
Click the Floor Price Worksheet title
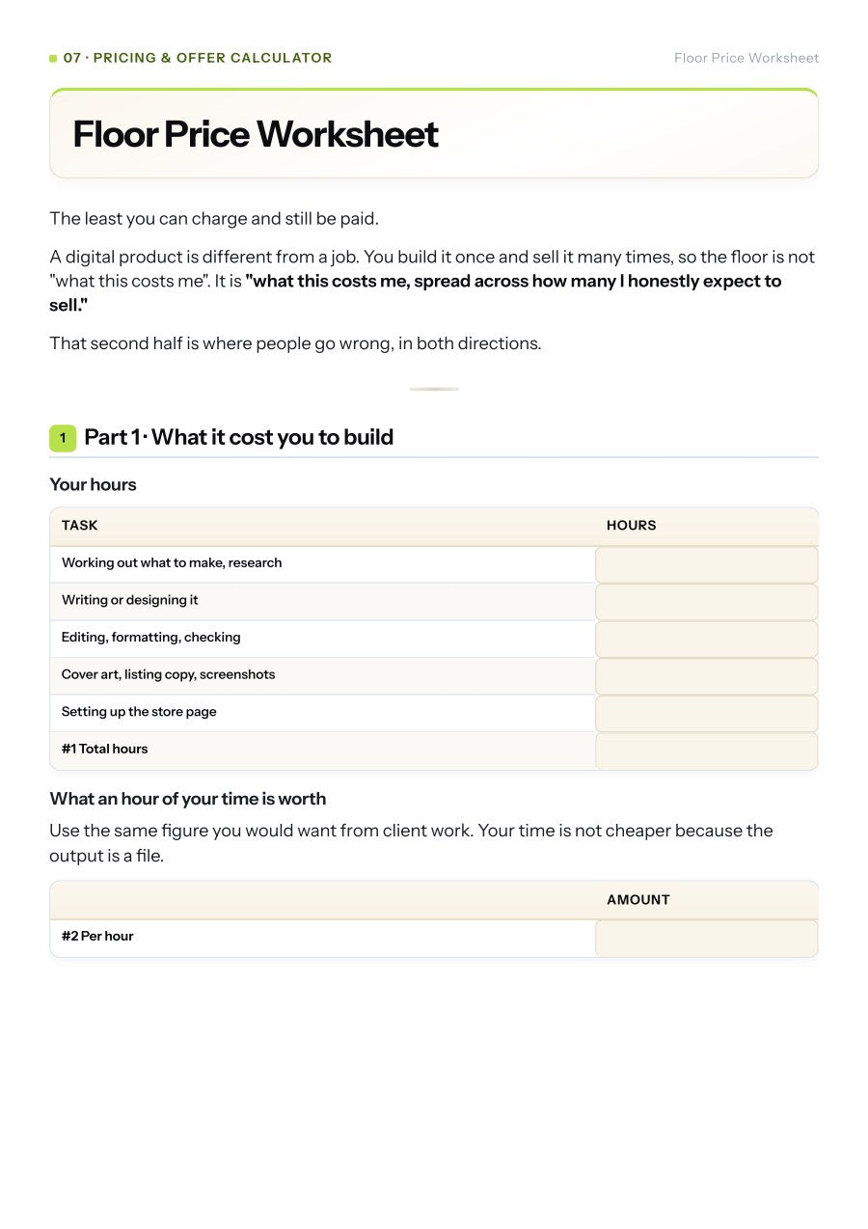tap(256, 134)
